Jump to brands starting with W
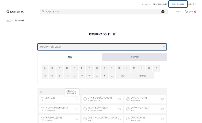 89,76
